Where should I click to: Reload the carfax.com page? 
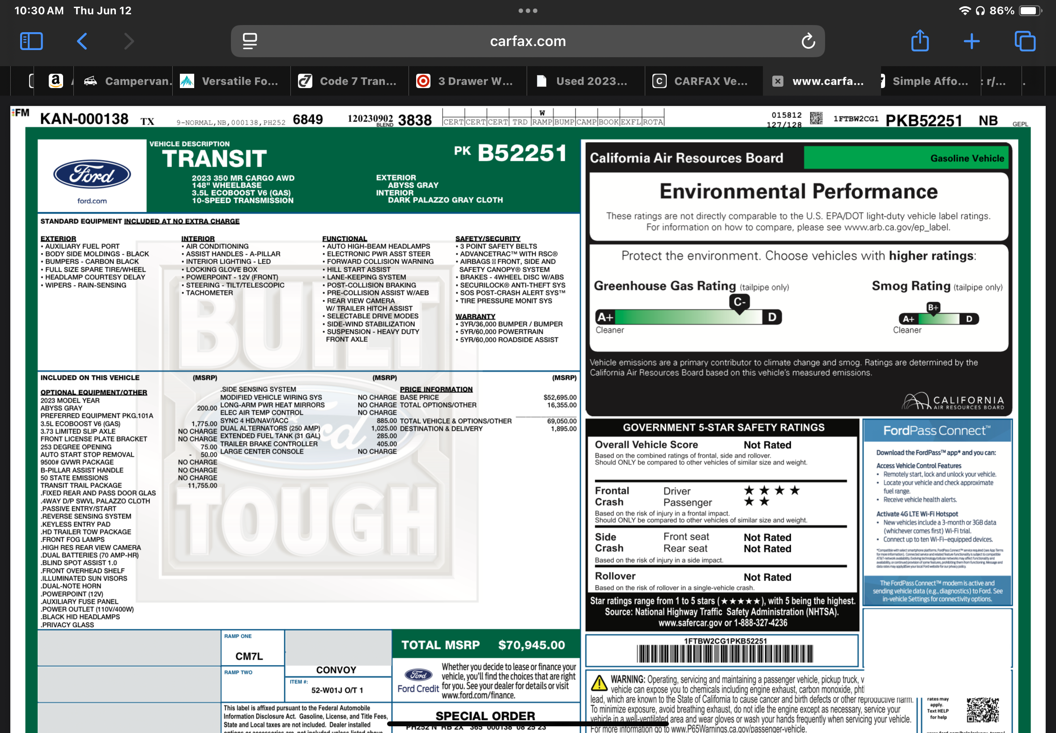click(808, 41)
